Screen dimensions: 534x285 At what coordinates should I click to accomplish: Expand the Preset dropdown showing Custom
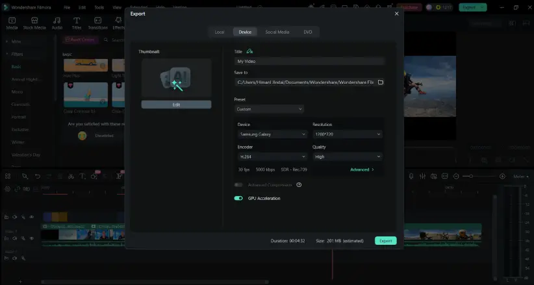pos(269,109)
